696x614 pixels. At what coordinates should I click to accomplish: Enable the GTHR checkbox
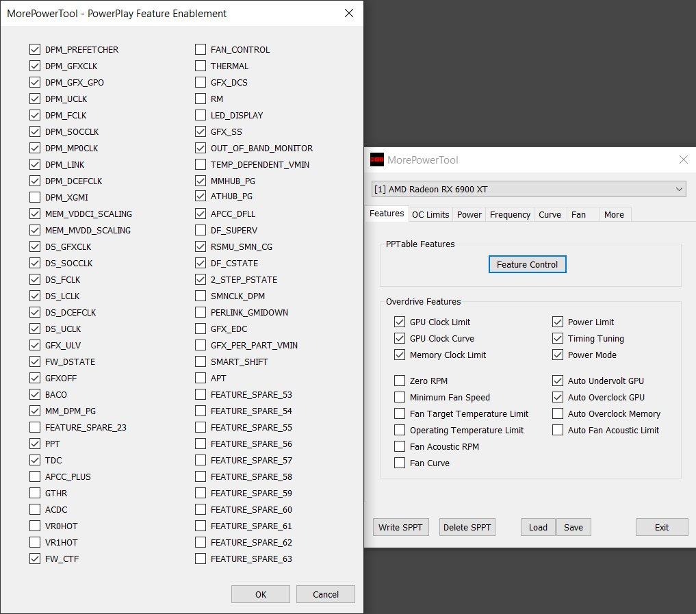35,493
